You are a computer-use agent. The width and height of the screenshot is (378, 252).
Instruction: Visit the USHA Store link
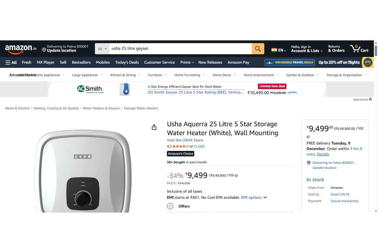coord(185,140)
